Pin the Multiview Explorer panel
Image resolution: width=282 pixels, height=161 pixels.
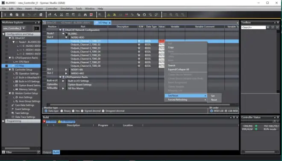point(38,23)
